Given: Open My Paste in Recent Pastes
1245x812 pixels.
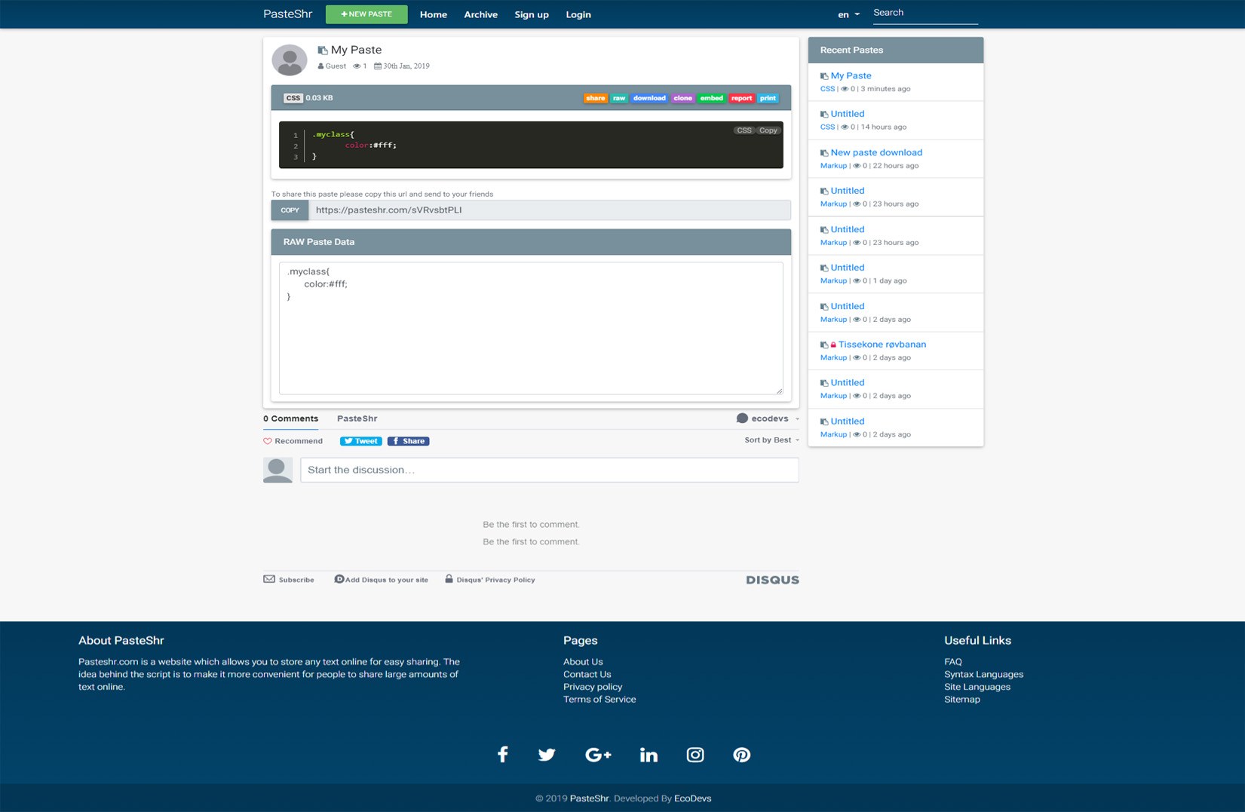Looking at the screenshot, I should tap(851, 75).
